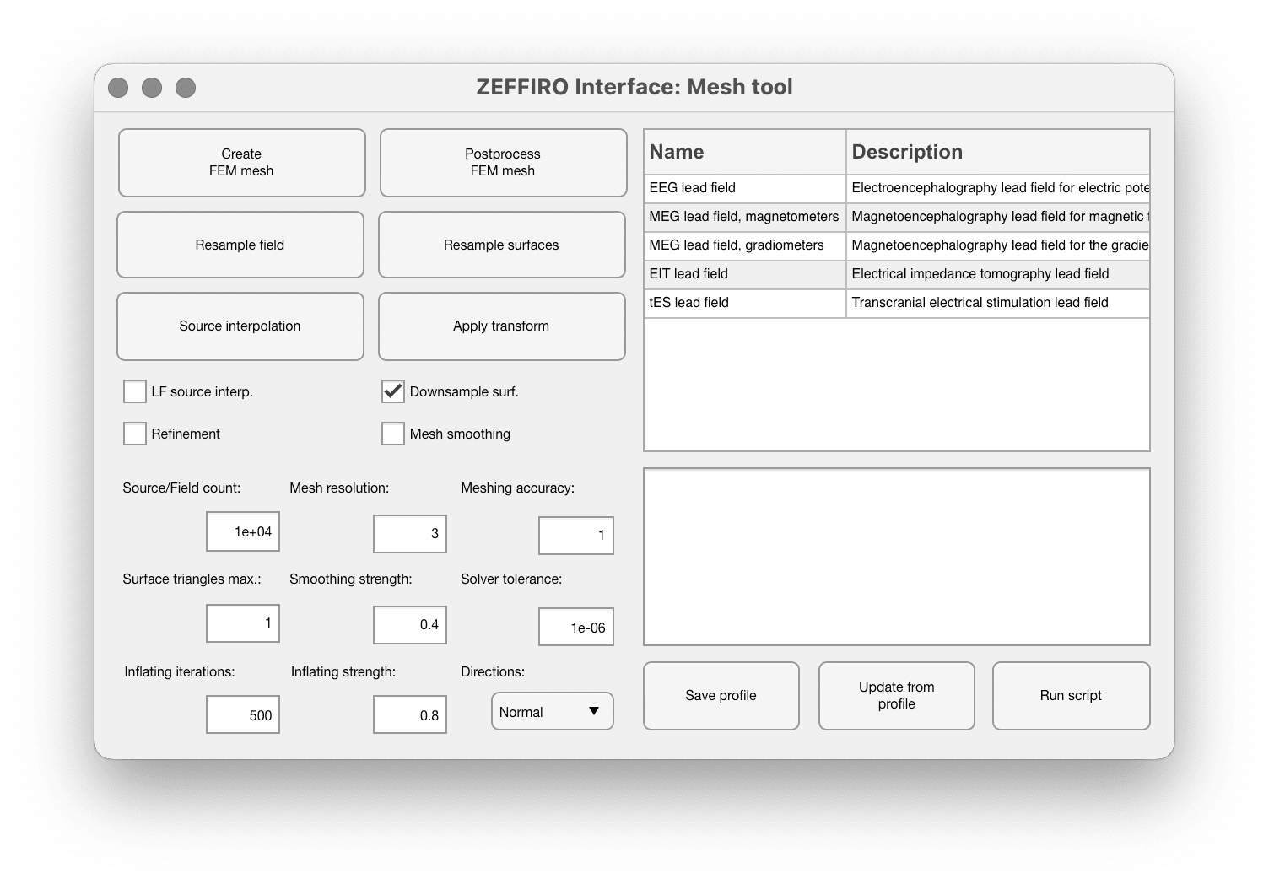Screen dimensions: 1269x884
Task: Click the Meshing accuracy input field
Action: [x=576, y=535]
